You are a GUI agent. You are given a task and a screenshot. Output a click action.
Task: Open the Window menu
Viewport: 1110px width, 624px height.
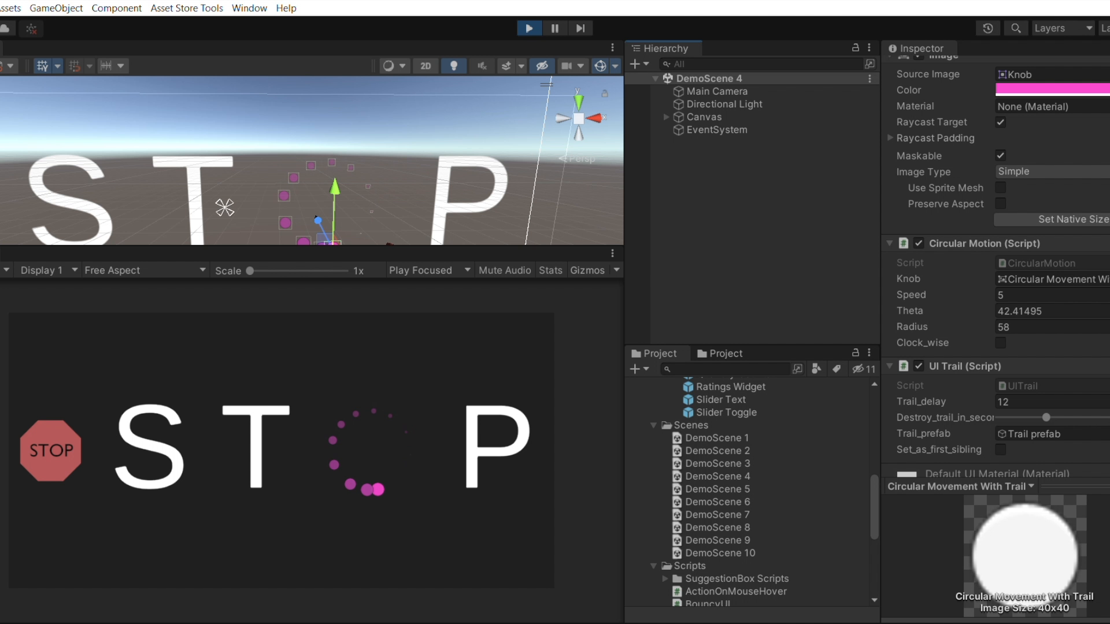[x=249, y=8]
